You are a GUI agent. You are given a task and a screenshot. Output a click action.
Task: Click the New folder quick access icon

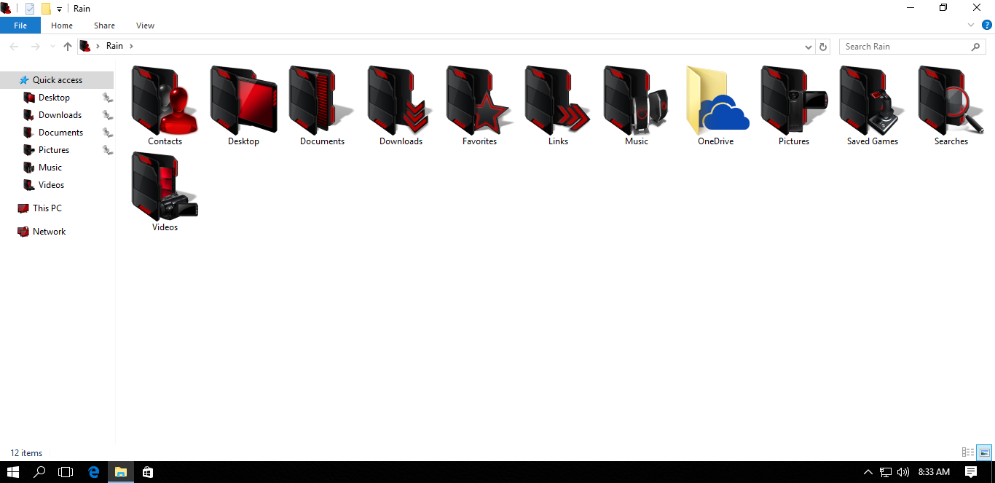[x=46, y=9]
